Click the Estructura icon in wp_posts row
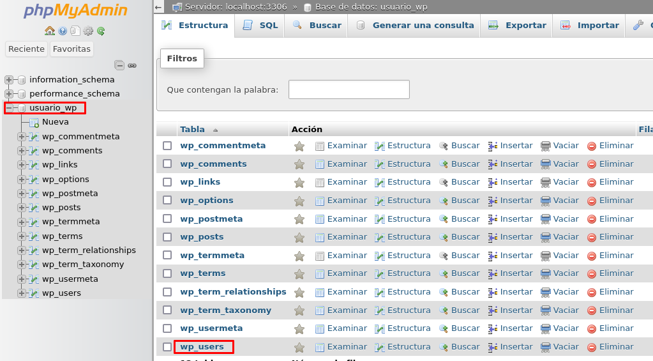Viewport: 653px width, 361px height. click(379, 238)
